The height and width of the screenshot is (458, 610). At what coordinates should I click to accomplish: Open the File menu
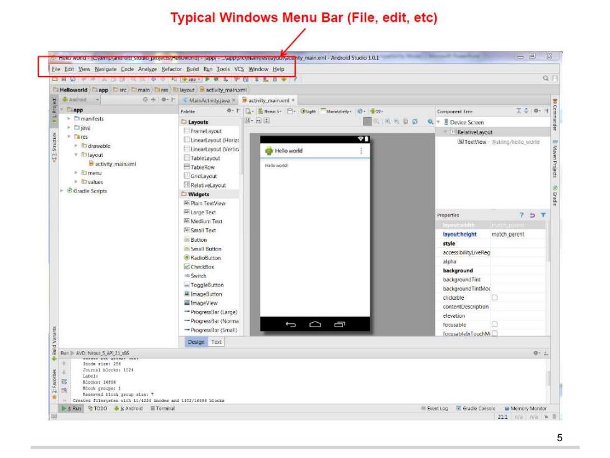(56, 69)
